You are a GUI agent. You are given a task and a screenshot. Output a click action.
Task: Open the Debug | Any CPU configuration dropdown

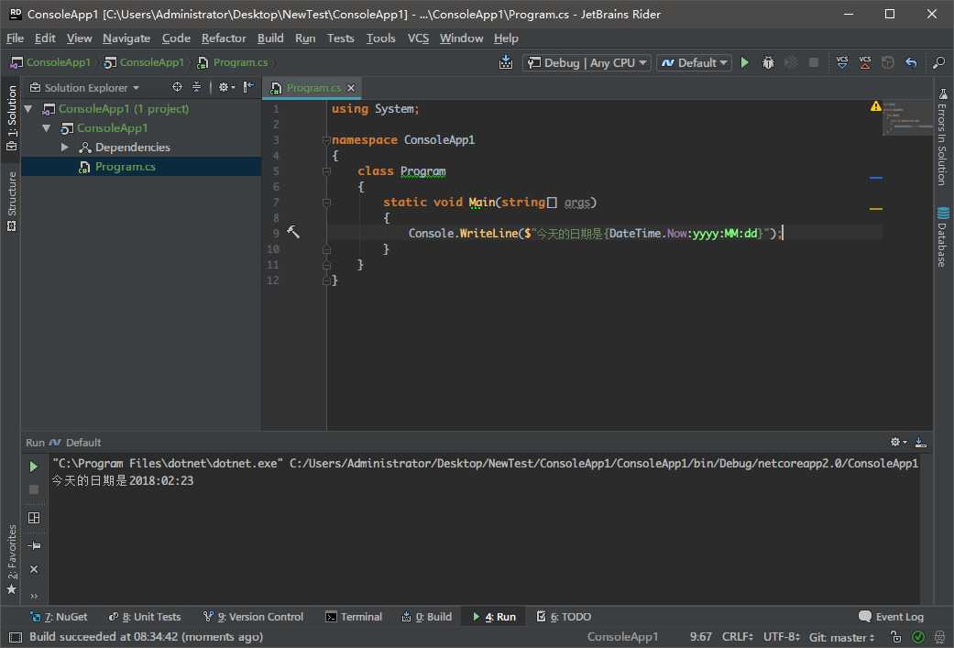point(587,62)
